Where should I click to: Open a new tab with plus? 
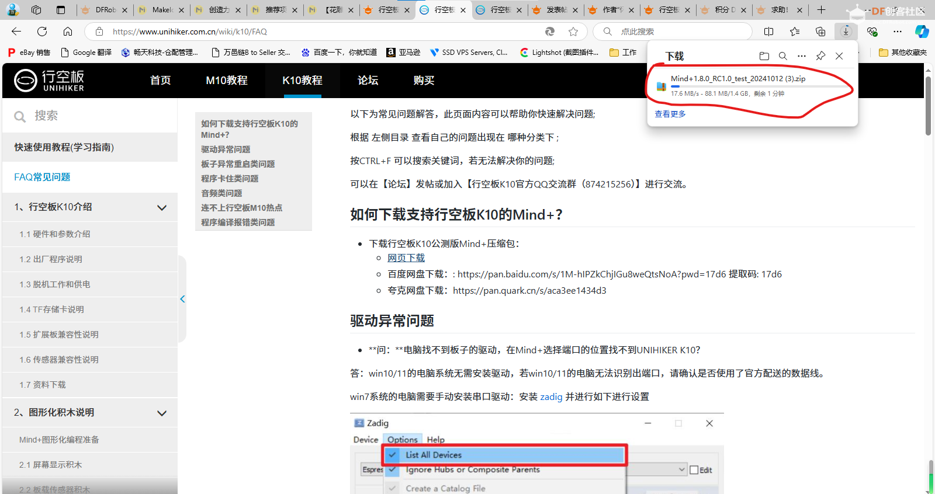tap(821, 10)
